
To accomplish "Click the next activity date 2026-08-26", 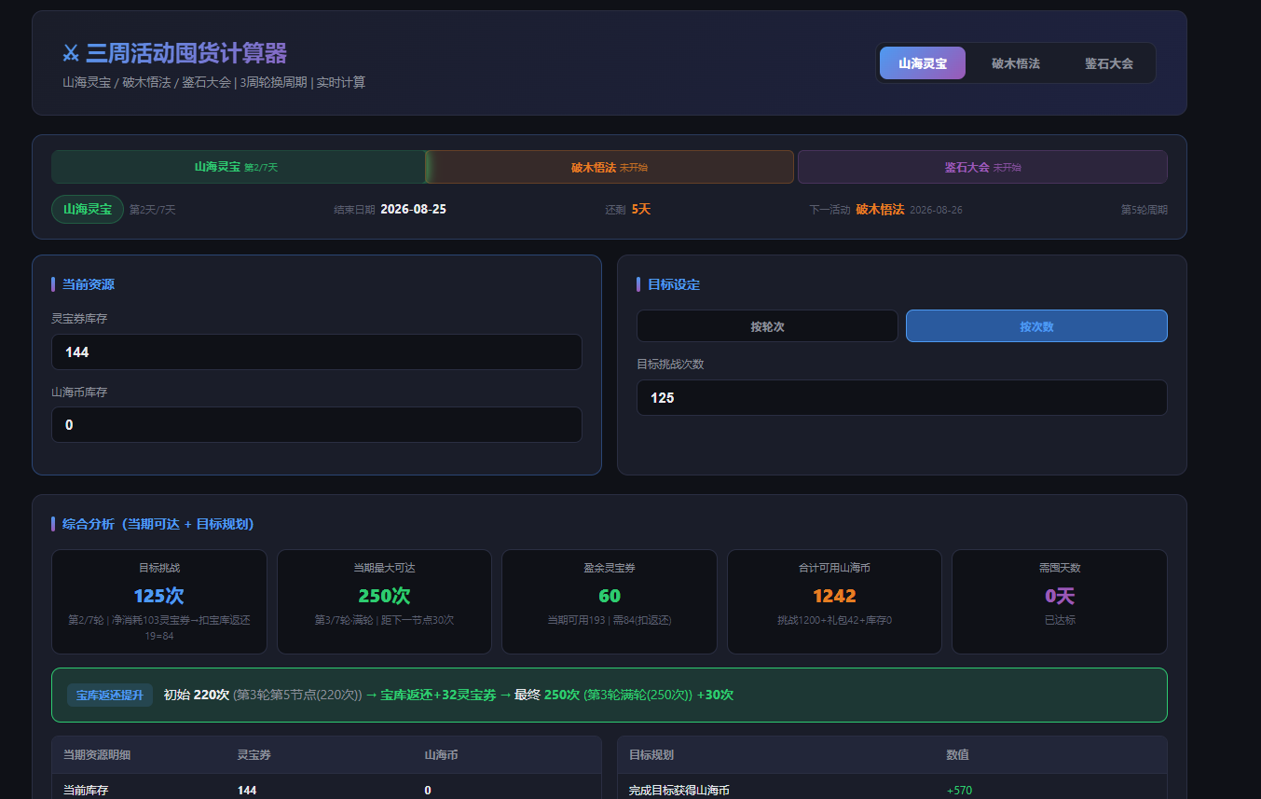I will 936,210.
